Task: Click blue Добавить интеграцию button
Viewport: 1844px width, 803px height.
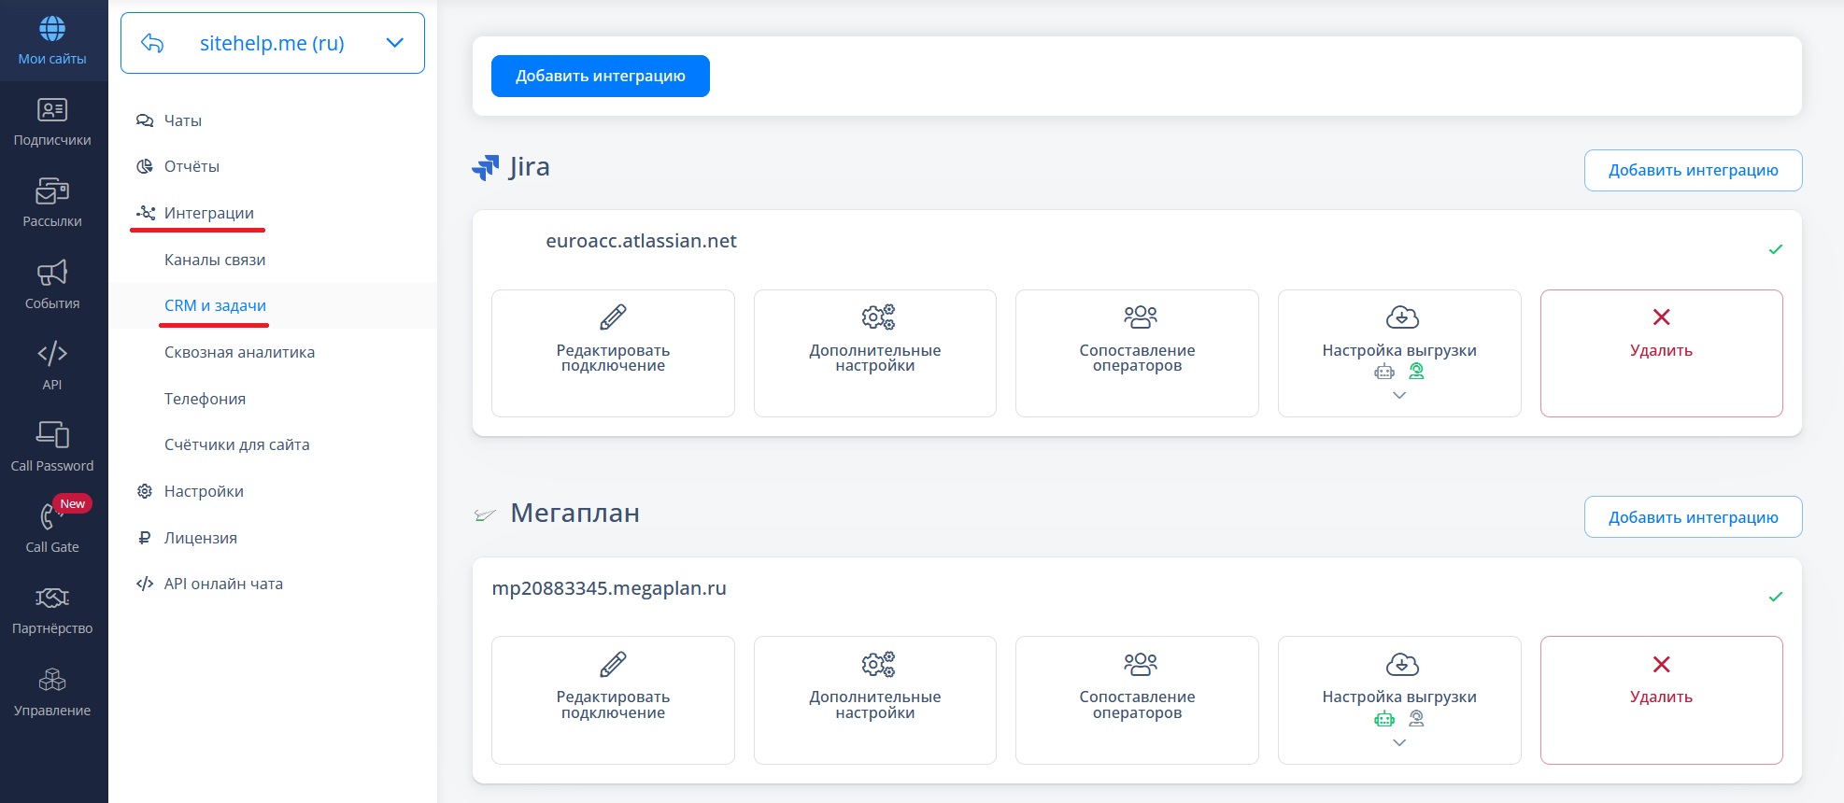Action: coord(601,76)
